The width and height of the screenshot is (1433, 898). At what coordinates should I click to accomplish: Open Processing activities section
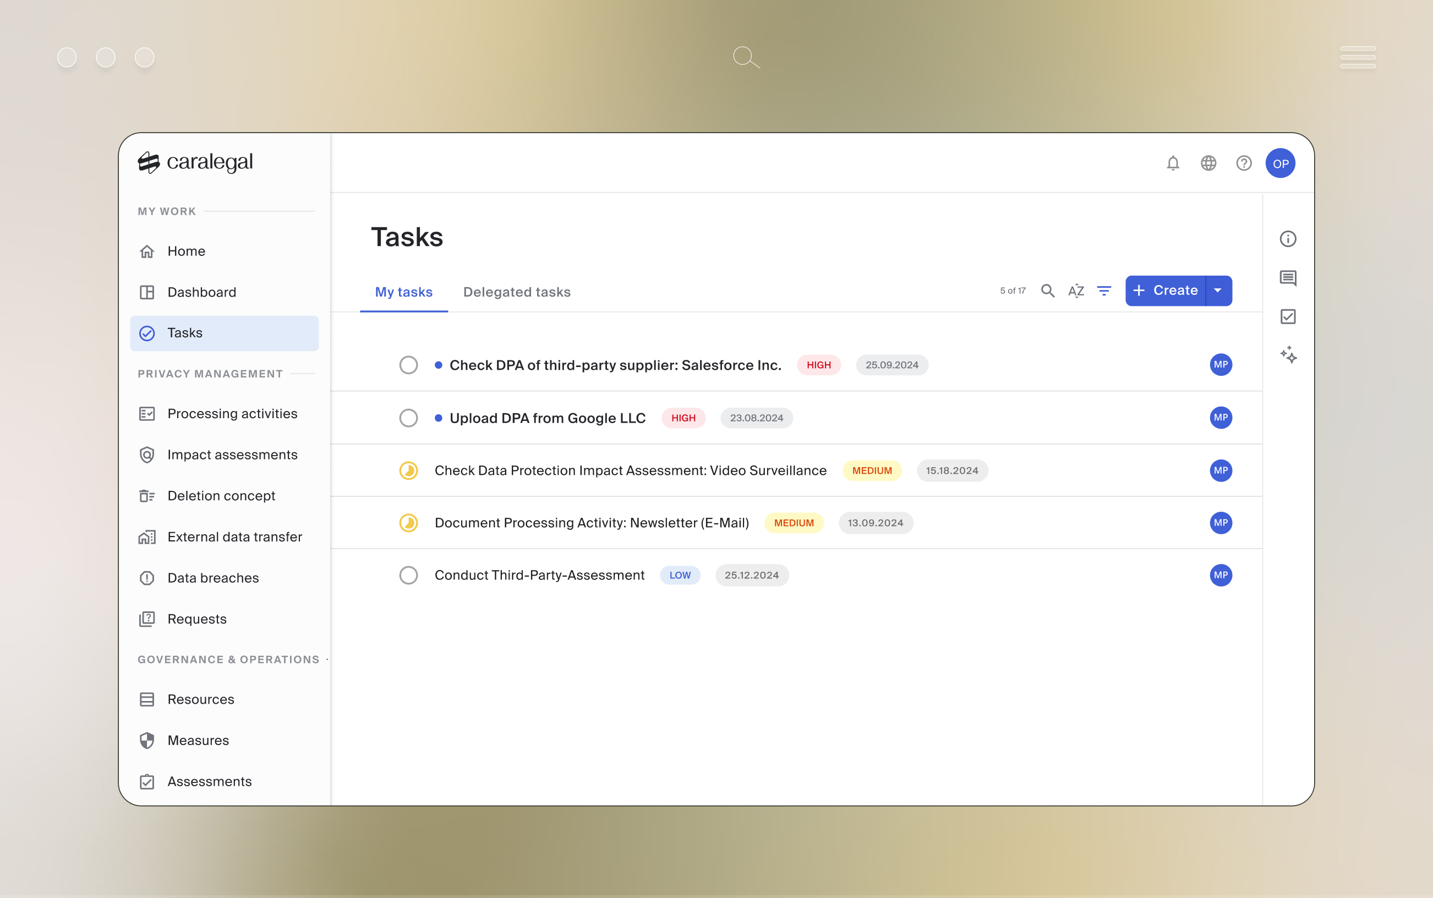pos(224,413)
